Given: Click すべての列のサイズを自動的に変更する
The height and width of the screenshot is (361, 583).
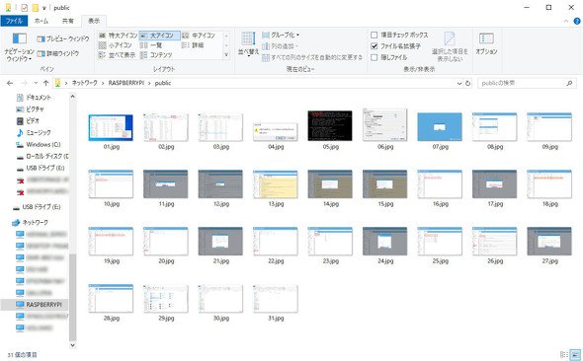Looking at the screenshot, I should coord(312,57).
